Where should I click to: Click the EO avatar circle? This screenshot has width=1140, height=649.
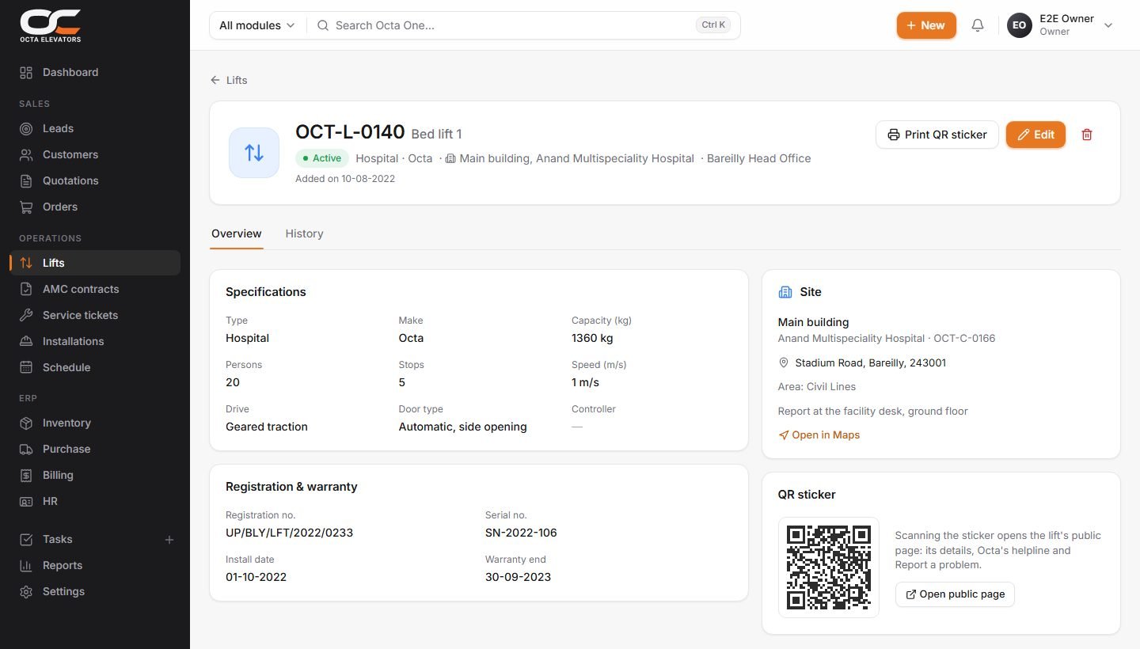1020,25
